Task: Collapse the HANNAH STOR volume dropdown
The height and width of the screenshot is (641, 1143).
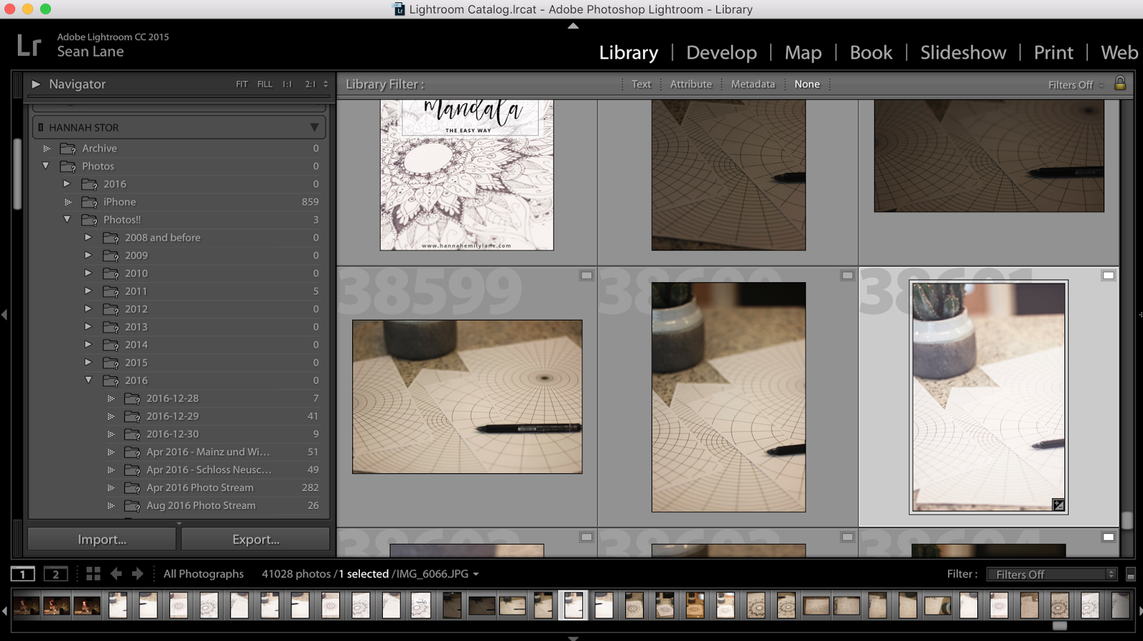Action: tap(314, 127)
